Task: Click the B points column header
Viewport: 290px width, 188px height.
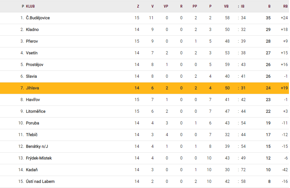Action: [269, 6]
